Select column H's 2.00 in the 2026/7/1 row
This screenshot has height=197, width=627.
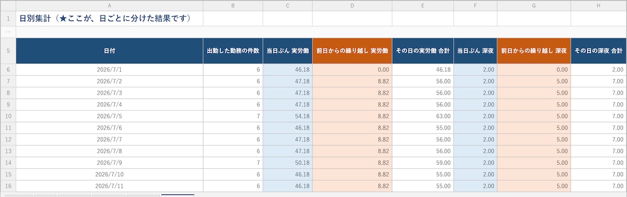coord(599,69)
